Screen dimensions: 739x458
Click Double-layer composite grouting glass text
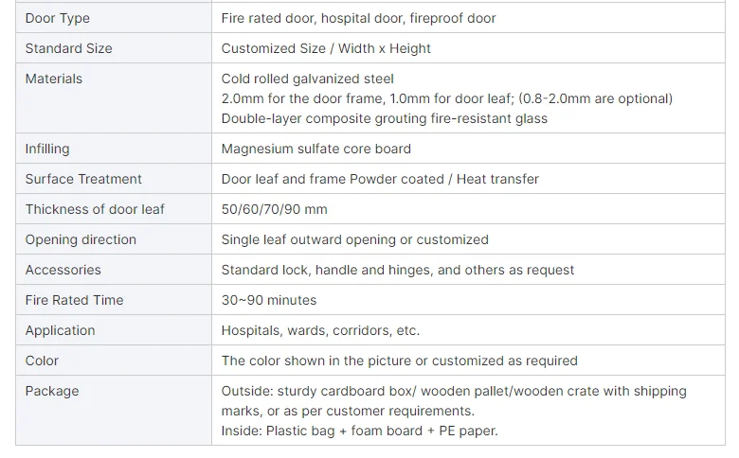click(384, 118)
